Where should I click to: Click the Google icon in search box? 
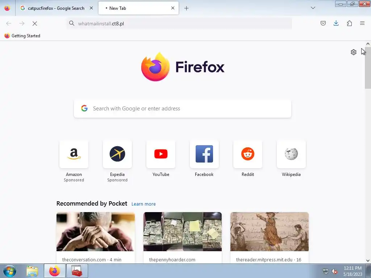pos(84,108)
